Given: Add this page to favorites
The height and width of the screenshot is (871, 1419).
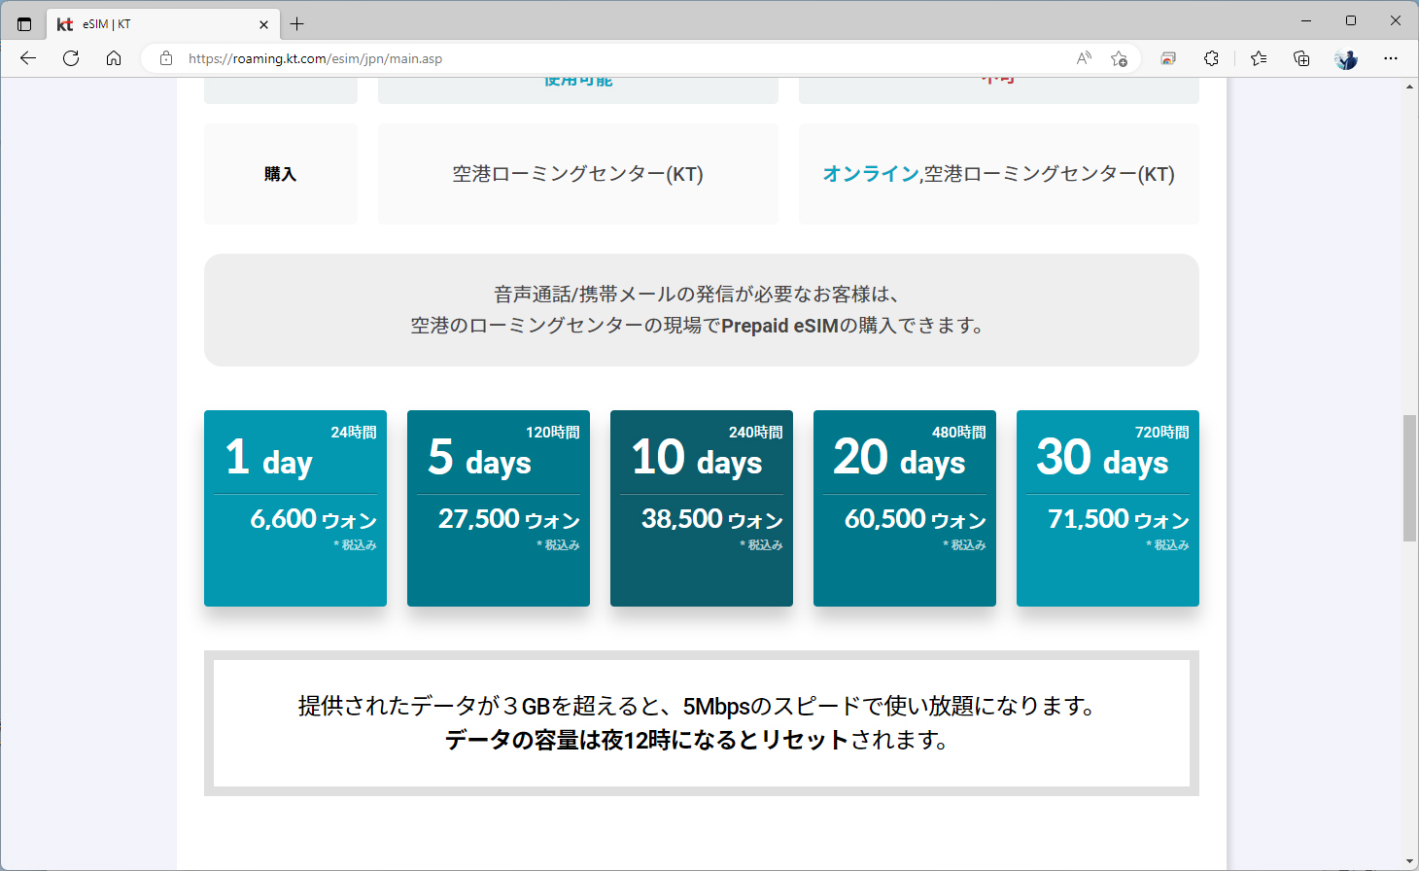Looking at the screenshot, I should 1119,58.
